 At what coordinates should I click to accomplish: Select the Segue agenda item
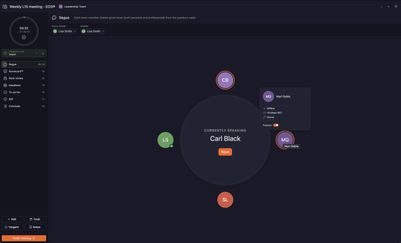24,65
